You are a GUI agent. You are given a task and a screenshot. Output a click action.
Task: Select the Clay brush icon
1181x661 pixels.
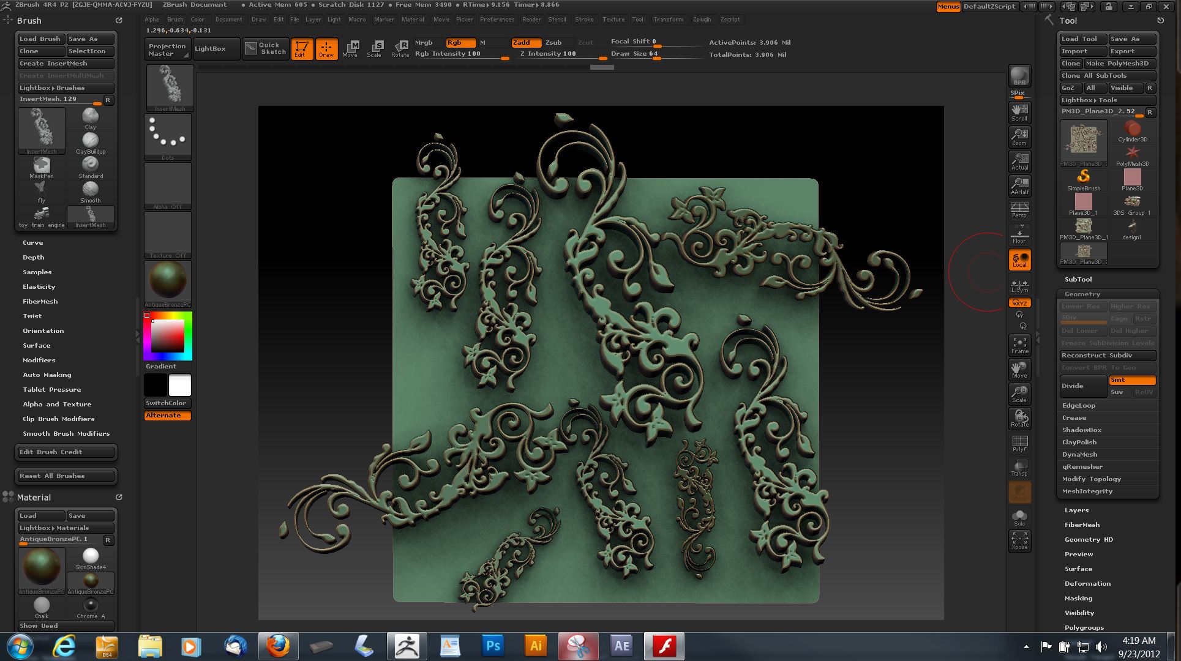coord(91,119)
